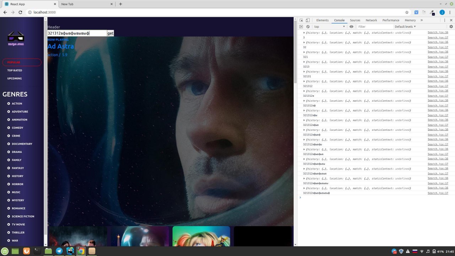Select the Thriller genre
The width and height of the screenshot is (455, 256).
pyautogui.click(x=18, y=233)
